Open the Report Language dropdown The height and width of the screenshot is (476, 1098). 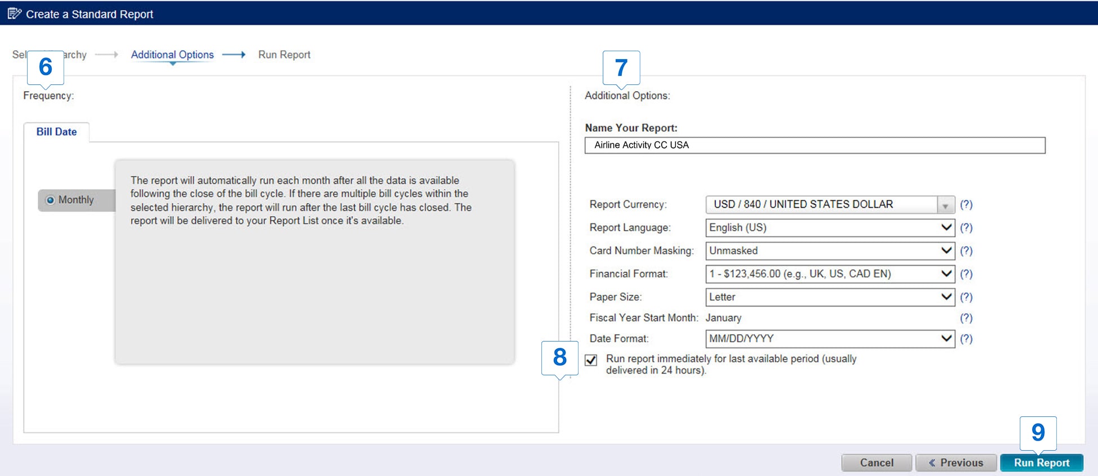tap(830, 227)
